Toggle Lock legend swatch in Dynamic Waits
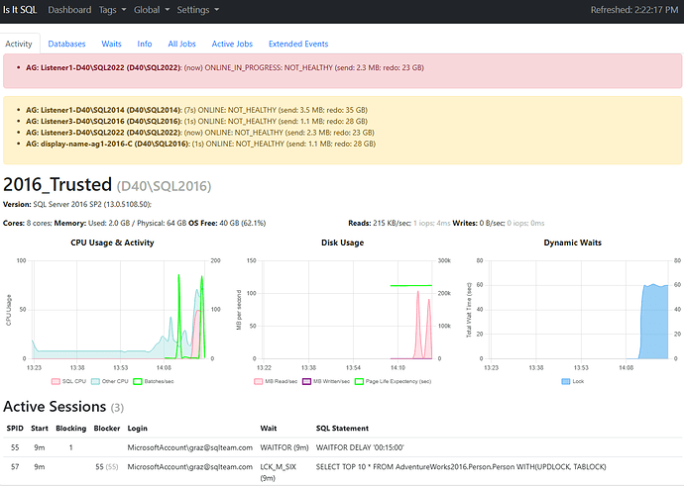Viewport: 684px width, 486px height. coord(566,381)
